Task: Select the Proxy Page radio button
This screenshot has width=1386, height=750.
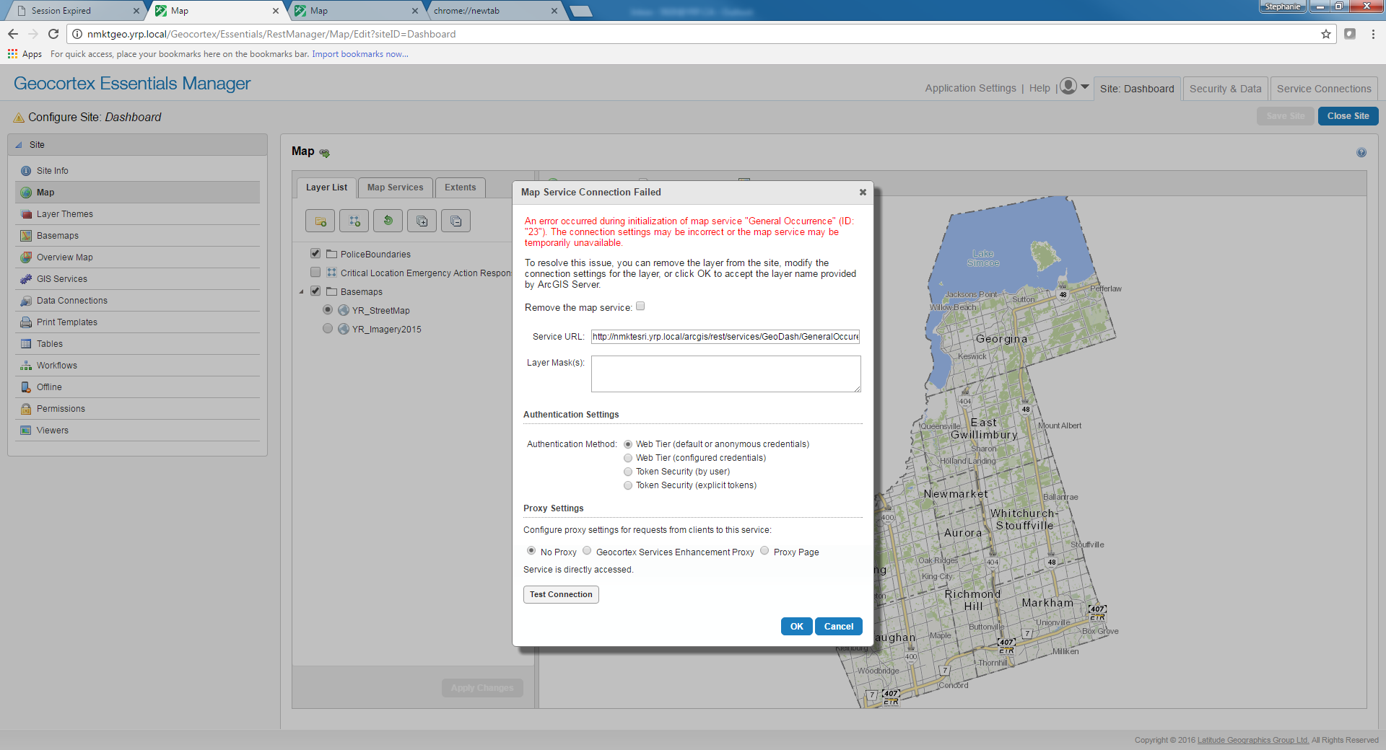Action: (764, 551)
